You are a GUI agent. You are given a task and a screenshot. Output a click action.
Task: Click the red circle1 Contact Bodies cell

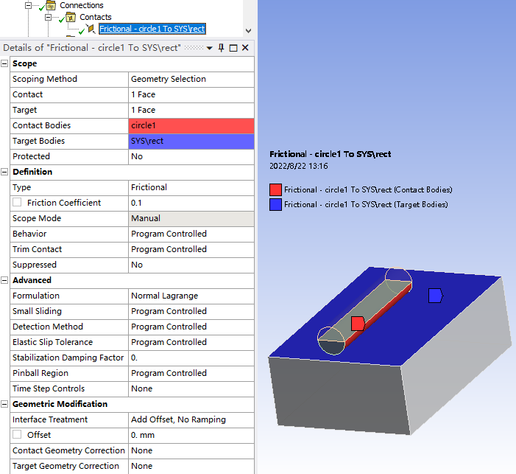point(191,125)
